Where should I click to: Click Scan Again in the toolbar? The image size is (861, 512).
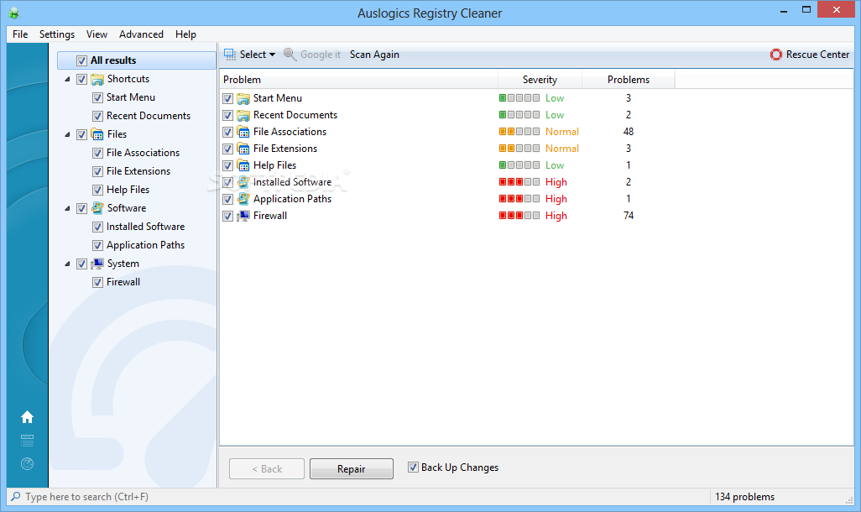click(374, 55)
